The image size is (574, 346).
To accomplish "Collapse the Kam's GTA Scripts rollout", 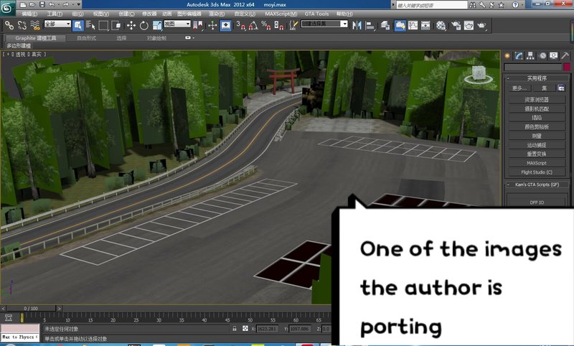I will 508,185.
